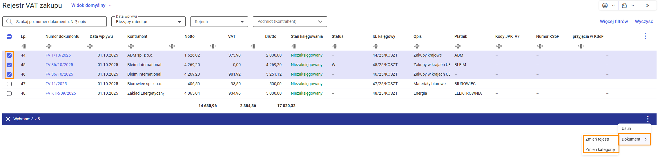Open invoice FV KTR/09/2025 link
This screenshot has width=658, height=157.
(x=61, y=93)
